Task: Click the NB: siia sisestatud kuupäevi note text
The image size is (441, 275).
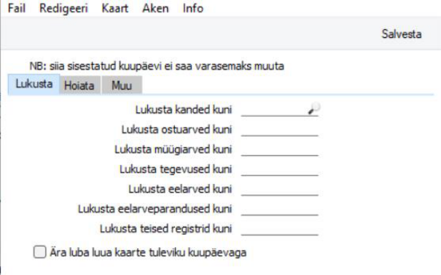Action: coord(157,66)
